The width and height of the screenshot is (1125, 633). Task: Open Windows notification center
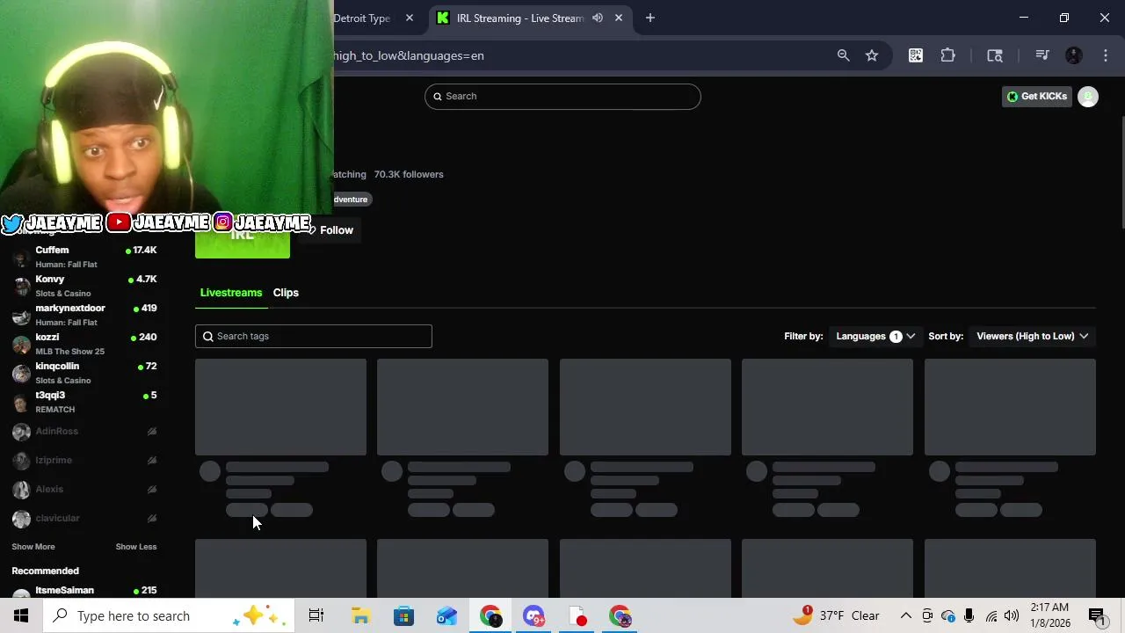pyautogui.click(x=1097, y=615)
